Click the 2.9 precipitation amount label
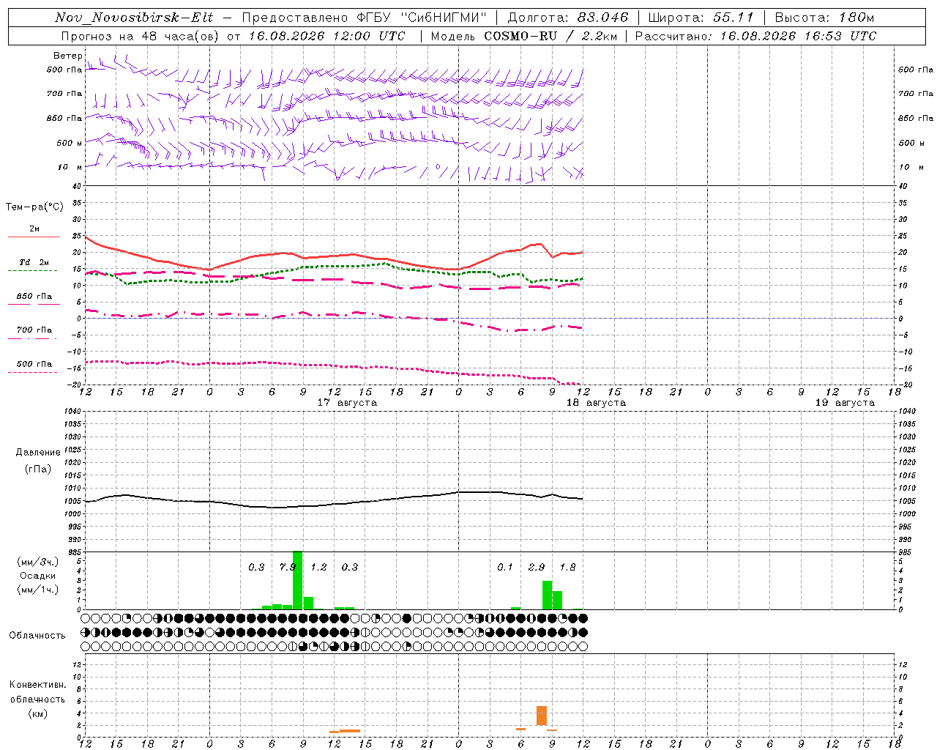The height and width of the screenshot is (750, 937). tap(537, 568)
